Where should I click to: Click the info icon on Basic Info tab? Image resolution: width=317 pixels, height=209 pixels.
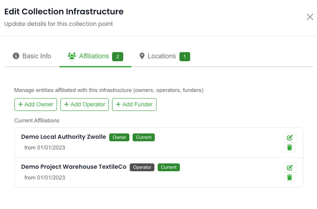pos(16,56)
